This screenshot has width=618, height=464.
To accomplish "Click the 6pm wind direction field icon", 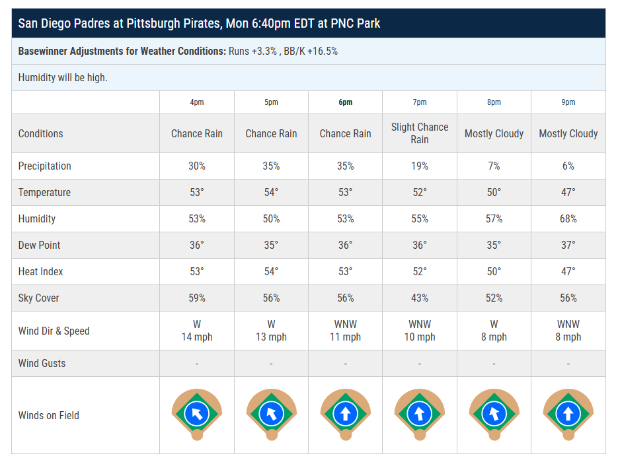I will tap(345, 414).
